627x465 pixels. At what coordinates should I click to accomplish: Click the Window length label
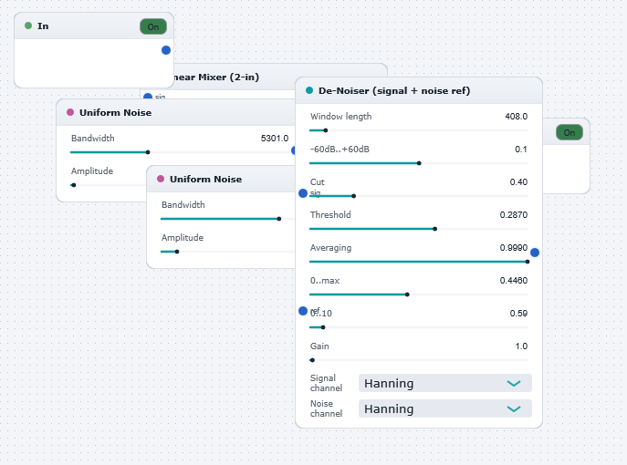341,117
